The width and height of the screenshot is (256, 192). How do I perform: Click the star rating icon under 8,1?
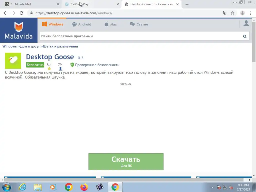(49, 68)
